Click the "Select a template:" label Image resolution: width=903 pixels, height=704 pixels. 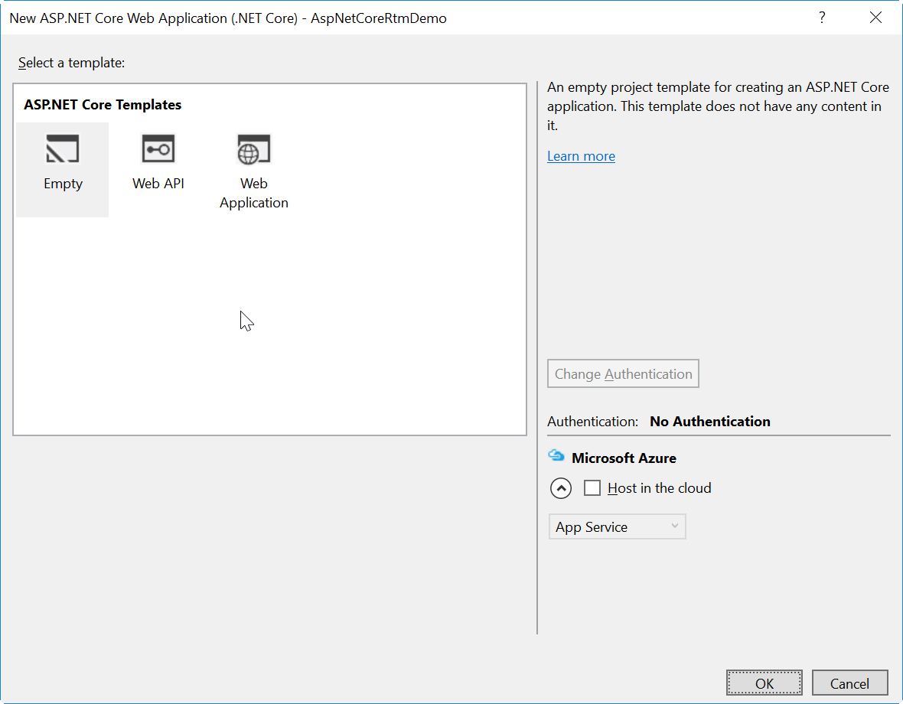click(71, 63)
